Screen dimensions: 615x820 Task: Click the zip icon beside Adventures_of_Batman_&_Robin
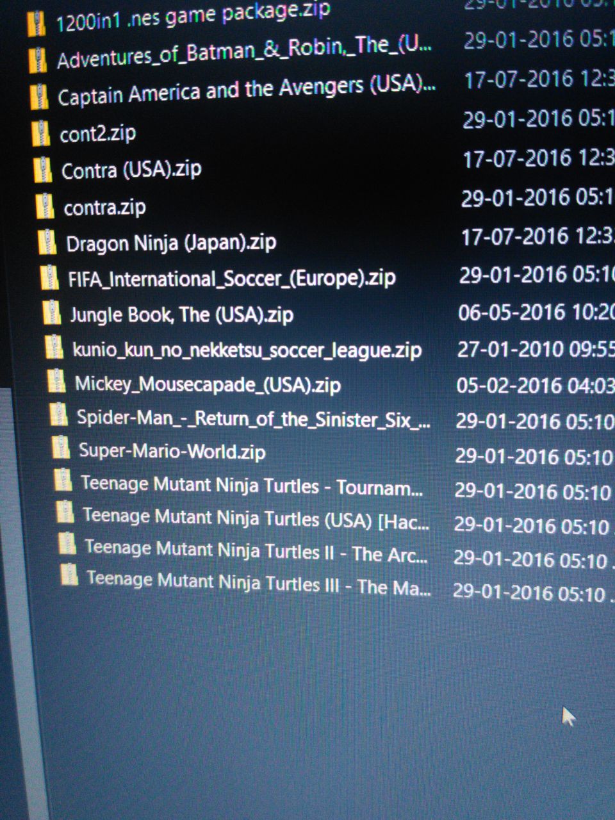click(x=38, y=61)
